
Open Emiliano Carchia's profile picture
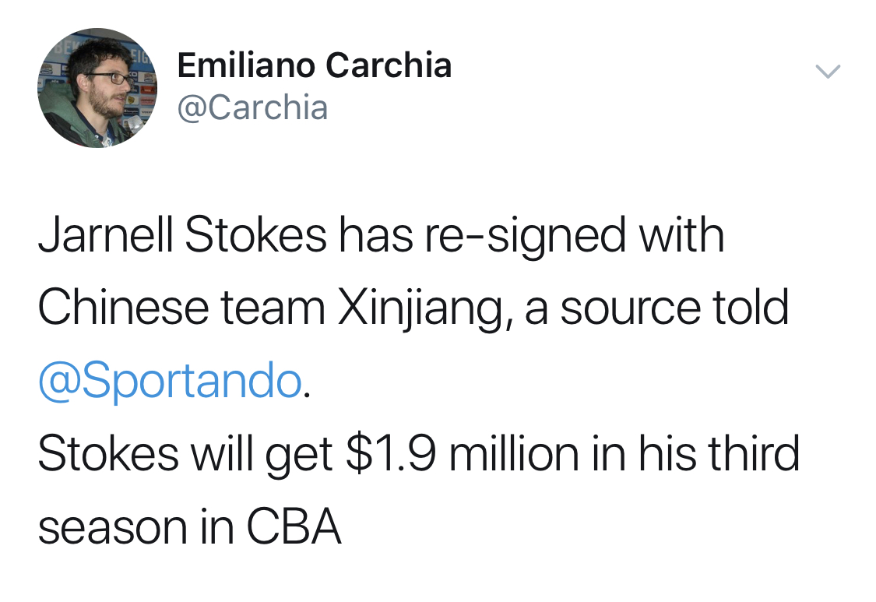[x=98, y=88]
